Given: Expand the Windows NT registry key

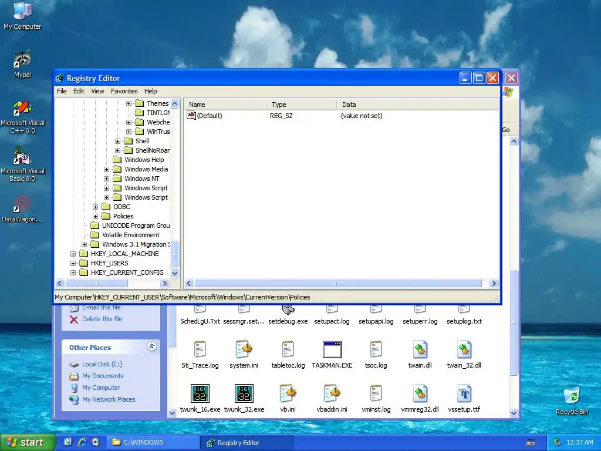Looking at the screenshot, I should click(x=107, y=179).
